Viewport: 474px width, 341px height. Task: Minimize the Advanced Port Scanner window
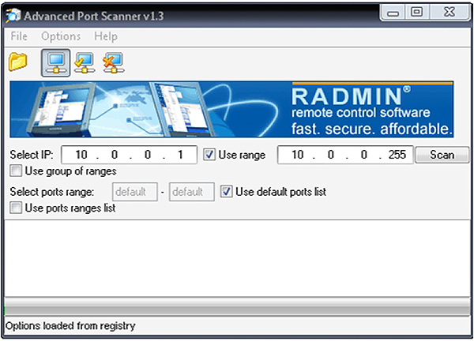[x=393, y=13]
